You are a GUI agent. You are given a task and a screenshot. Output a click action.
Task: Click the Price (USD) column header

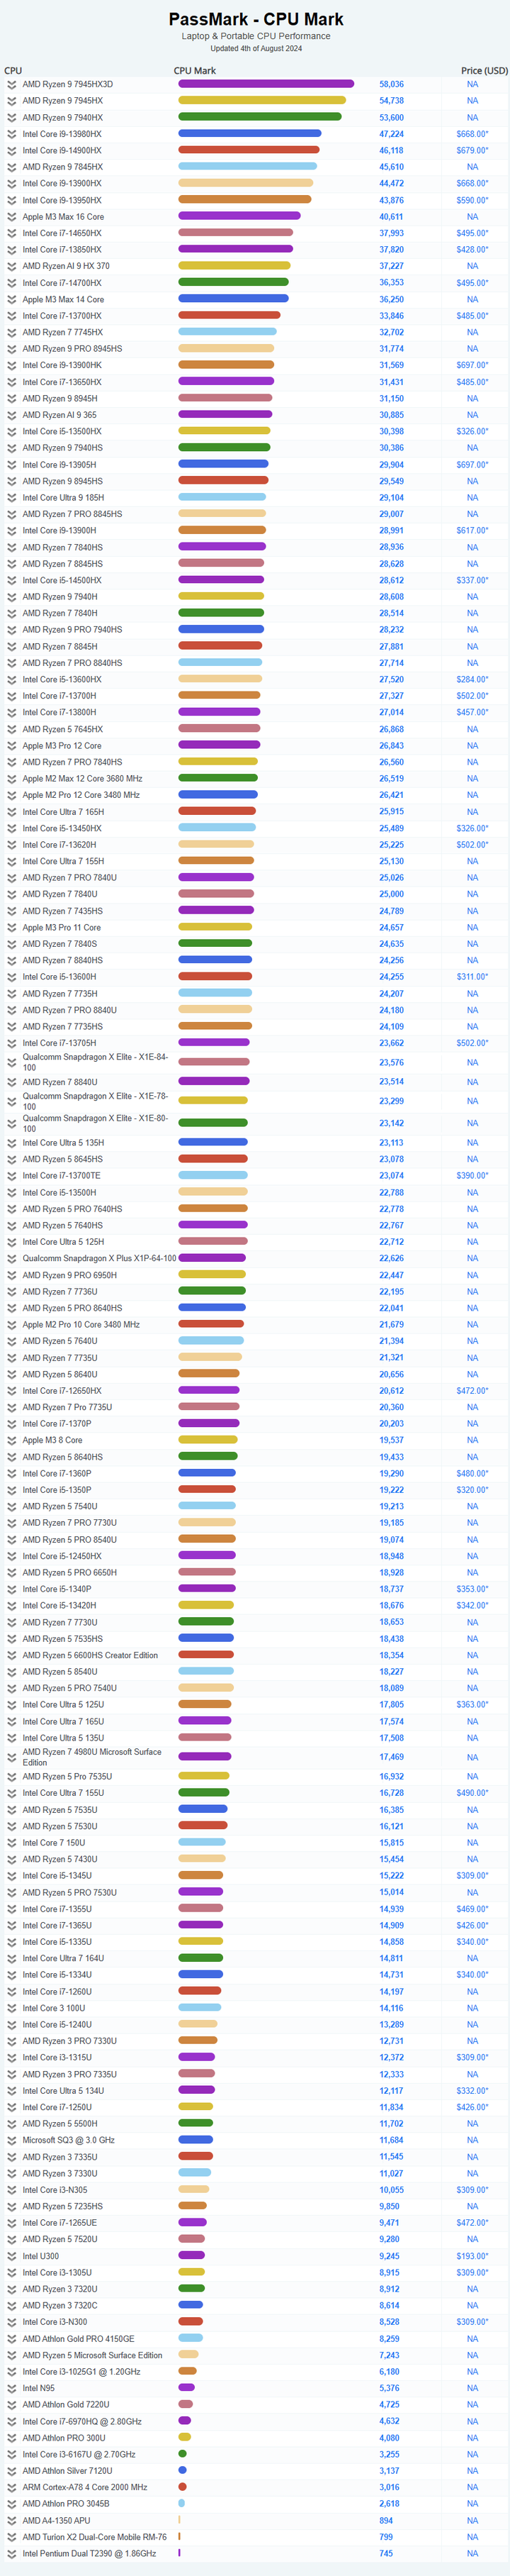coord(484,71)
